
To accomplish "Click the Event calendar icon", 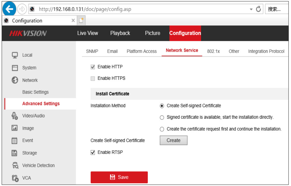I will pos(15,140).
